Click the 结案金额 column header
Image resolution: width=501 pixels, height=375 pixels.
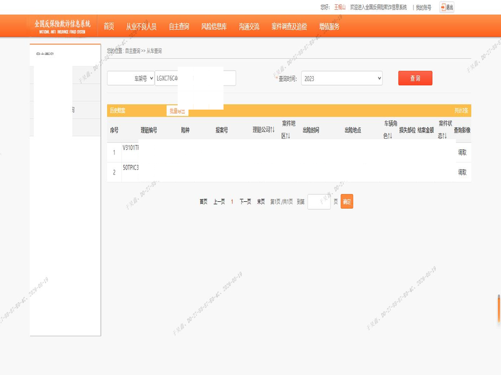point(426,130)
